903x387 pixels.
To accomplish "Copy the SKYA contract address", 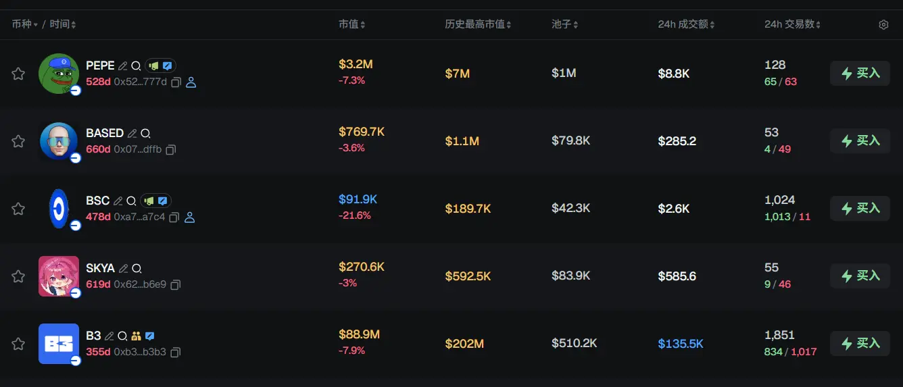I will tap(176, 285).
